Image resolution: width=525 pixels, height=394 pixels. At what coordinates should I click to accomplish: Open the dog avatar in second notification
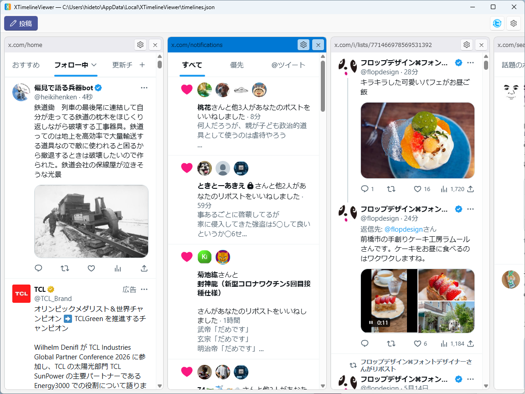[x=205, y=168]
